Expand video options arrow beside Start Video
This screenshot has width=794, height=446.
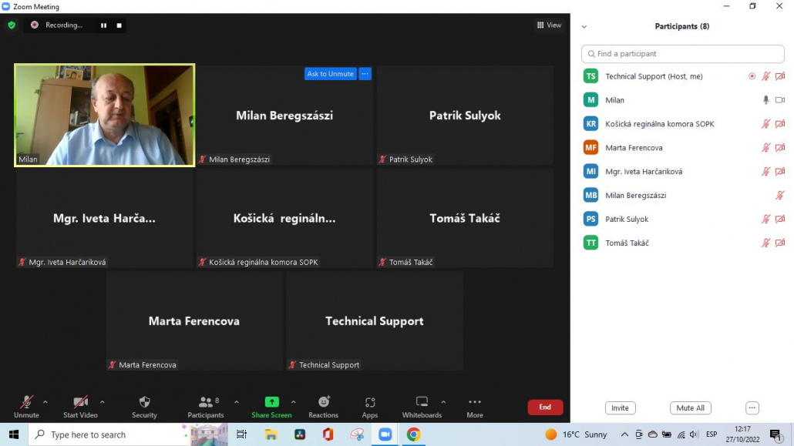tap(102, 401)
